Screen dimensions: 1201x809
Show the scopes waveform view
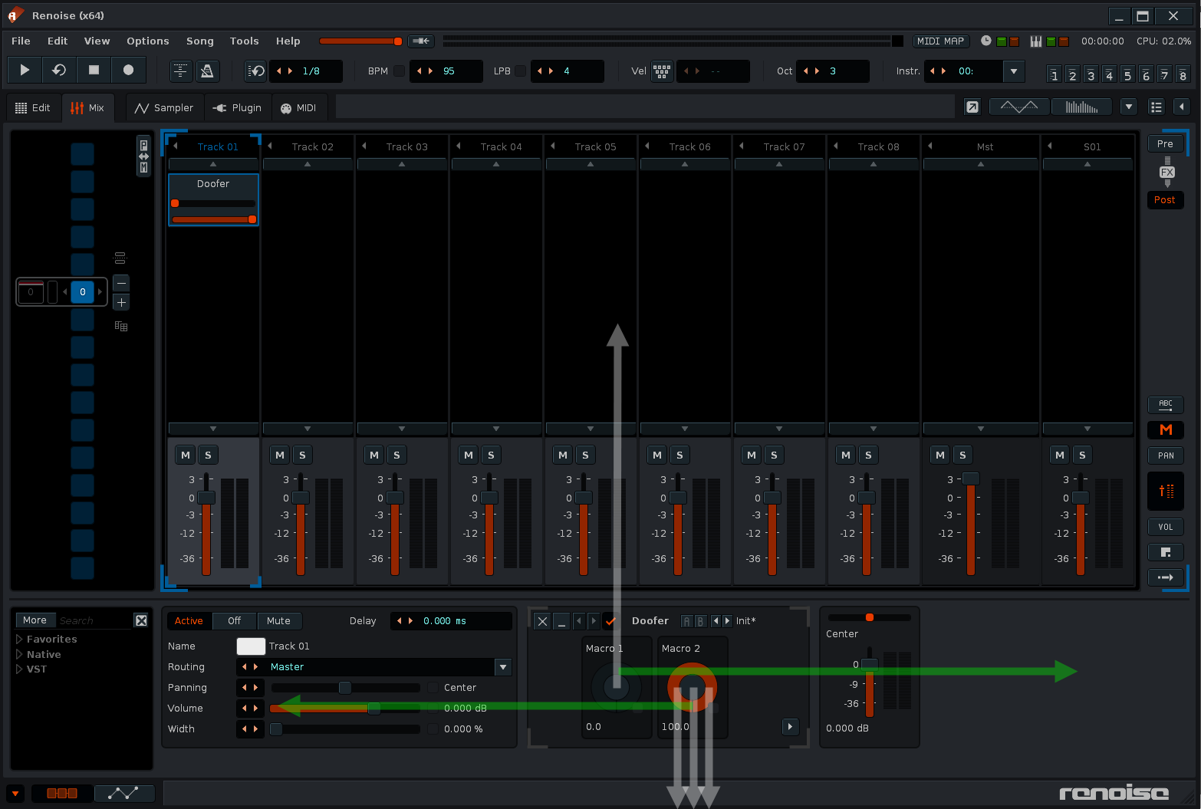click(1019, 107)
